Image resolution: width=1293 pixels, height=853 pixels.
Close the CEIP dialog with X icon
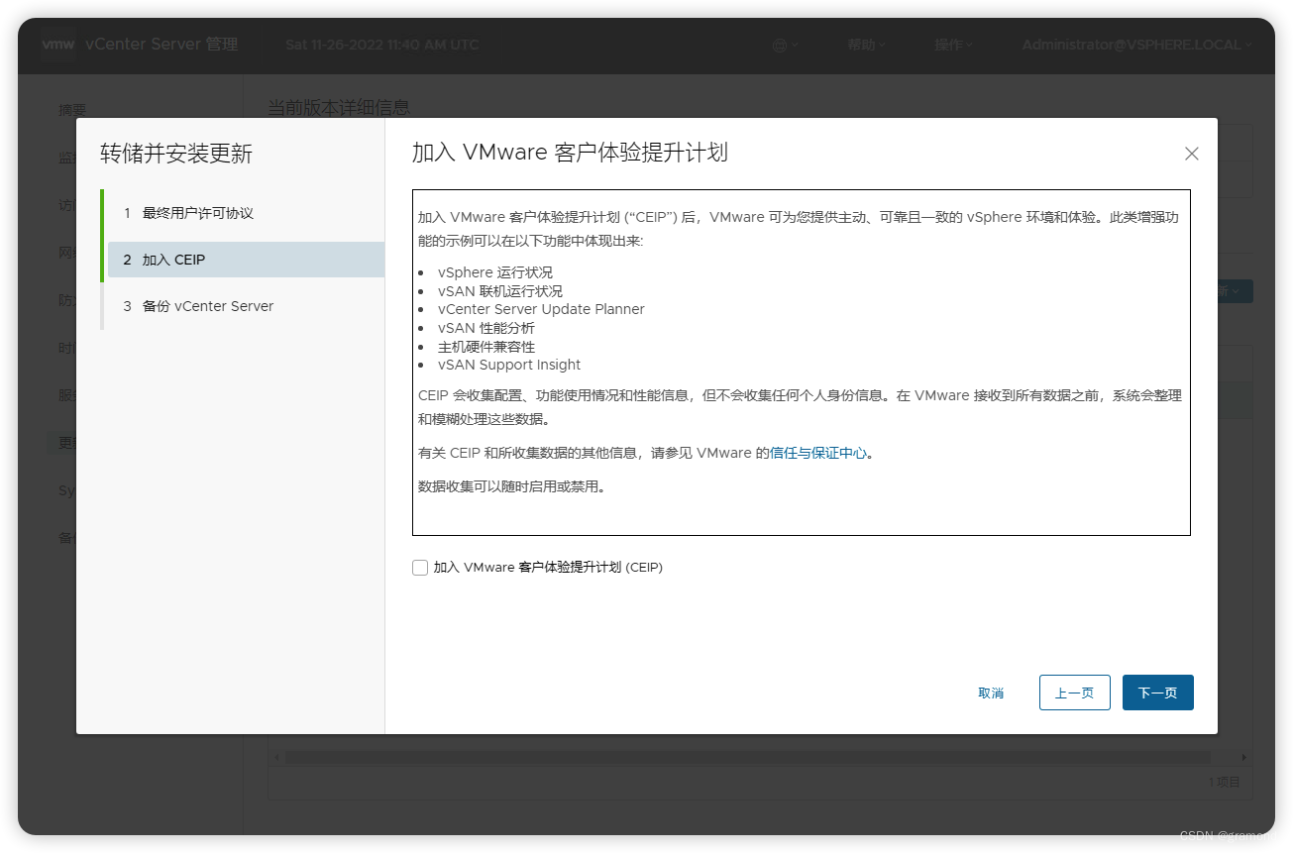tap(1192, 154)
